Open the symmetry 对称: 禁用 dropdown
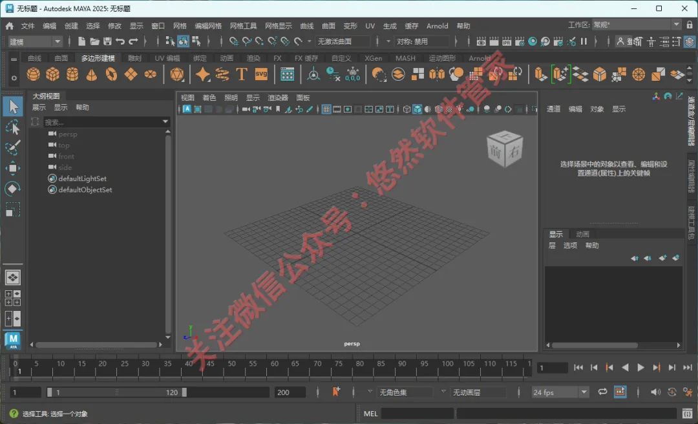 [421, 41]
